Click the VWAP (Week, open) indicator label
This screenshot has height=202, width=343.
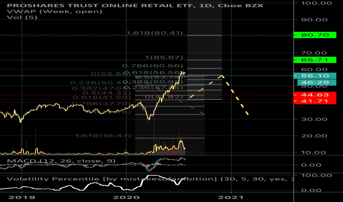point(54,11)
